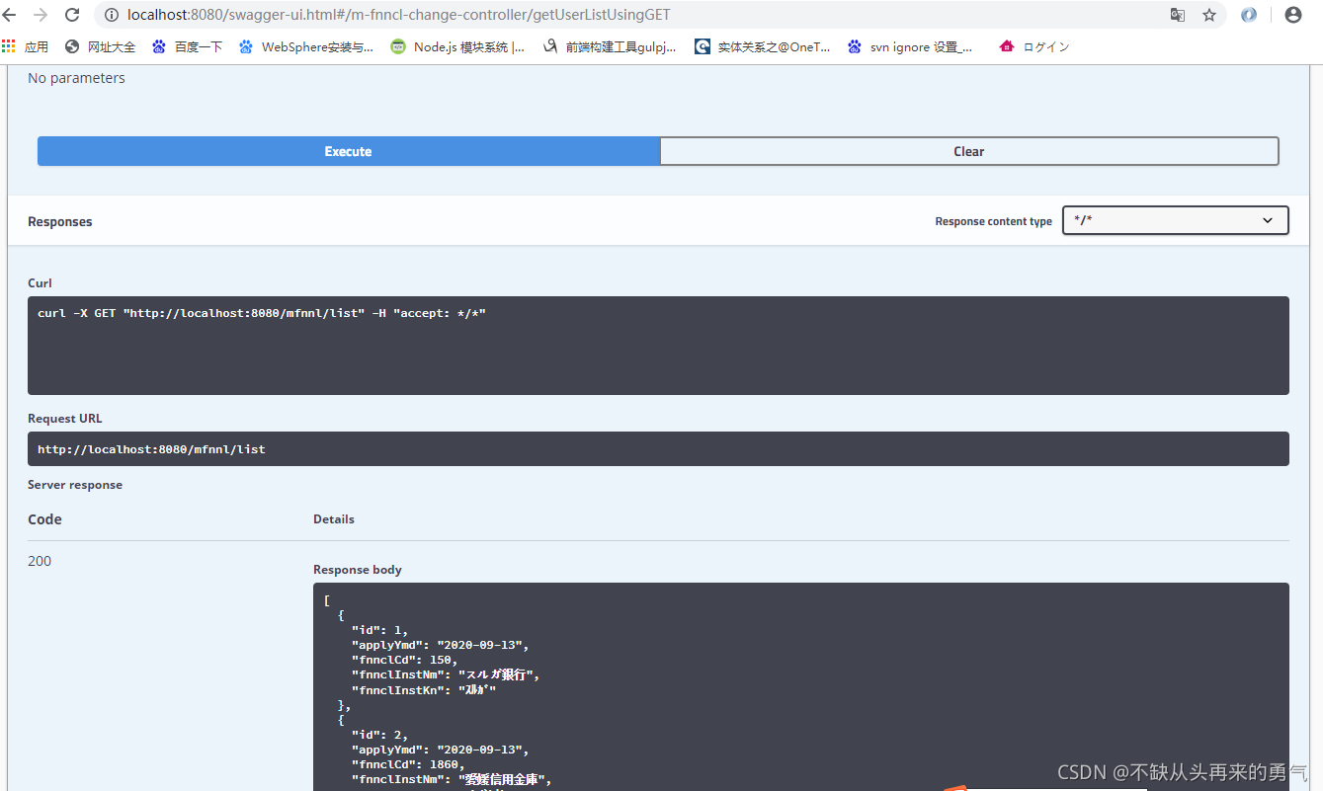Open the Node.js 模块系统 bookmark
The height and width of the screenshot is (791, 1323).
[x=458, y=46]
